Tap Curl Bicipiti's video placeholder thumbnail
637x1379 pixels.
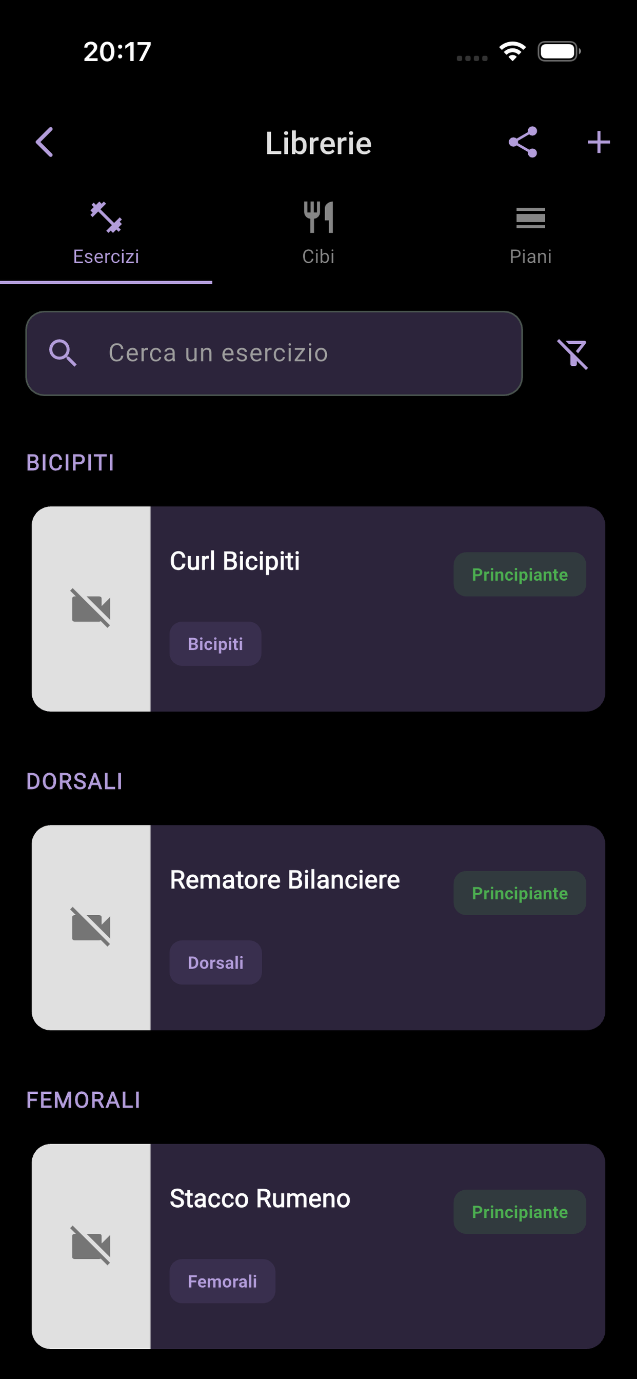[x=91, y=608]
